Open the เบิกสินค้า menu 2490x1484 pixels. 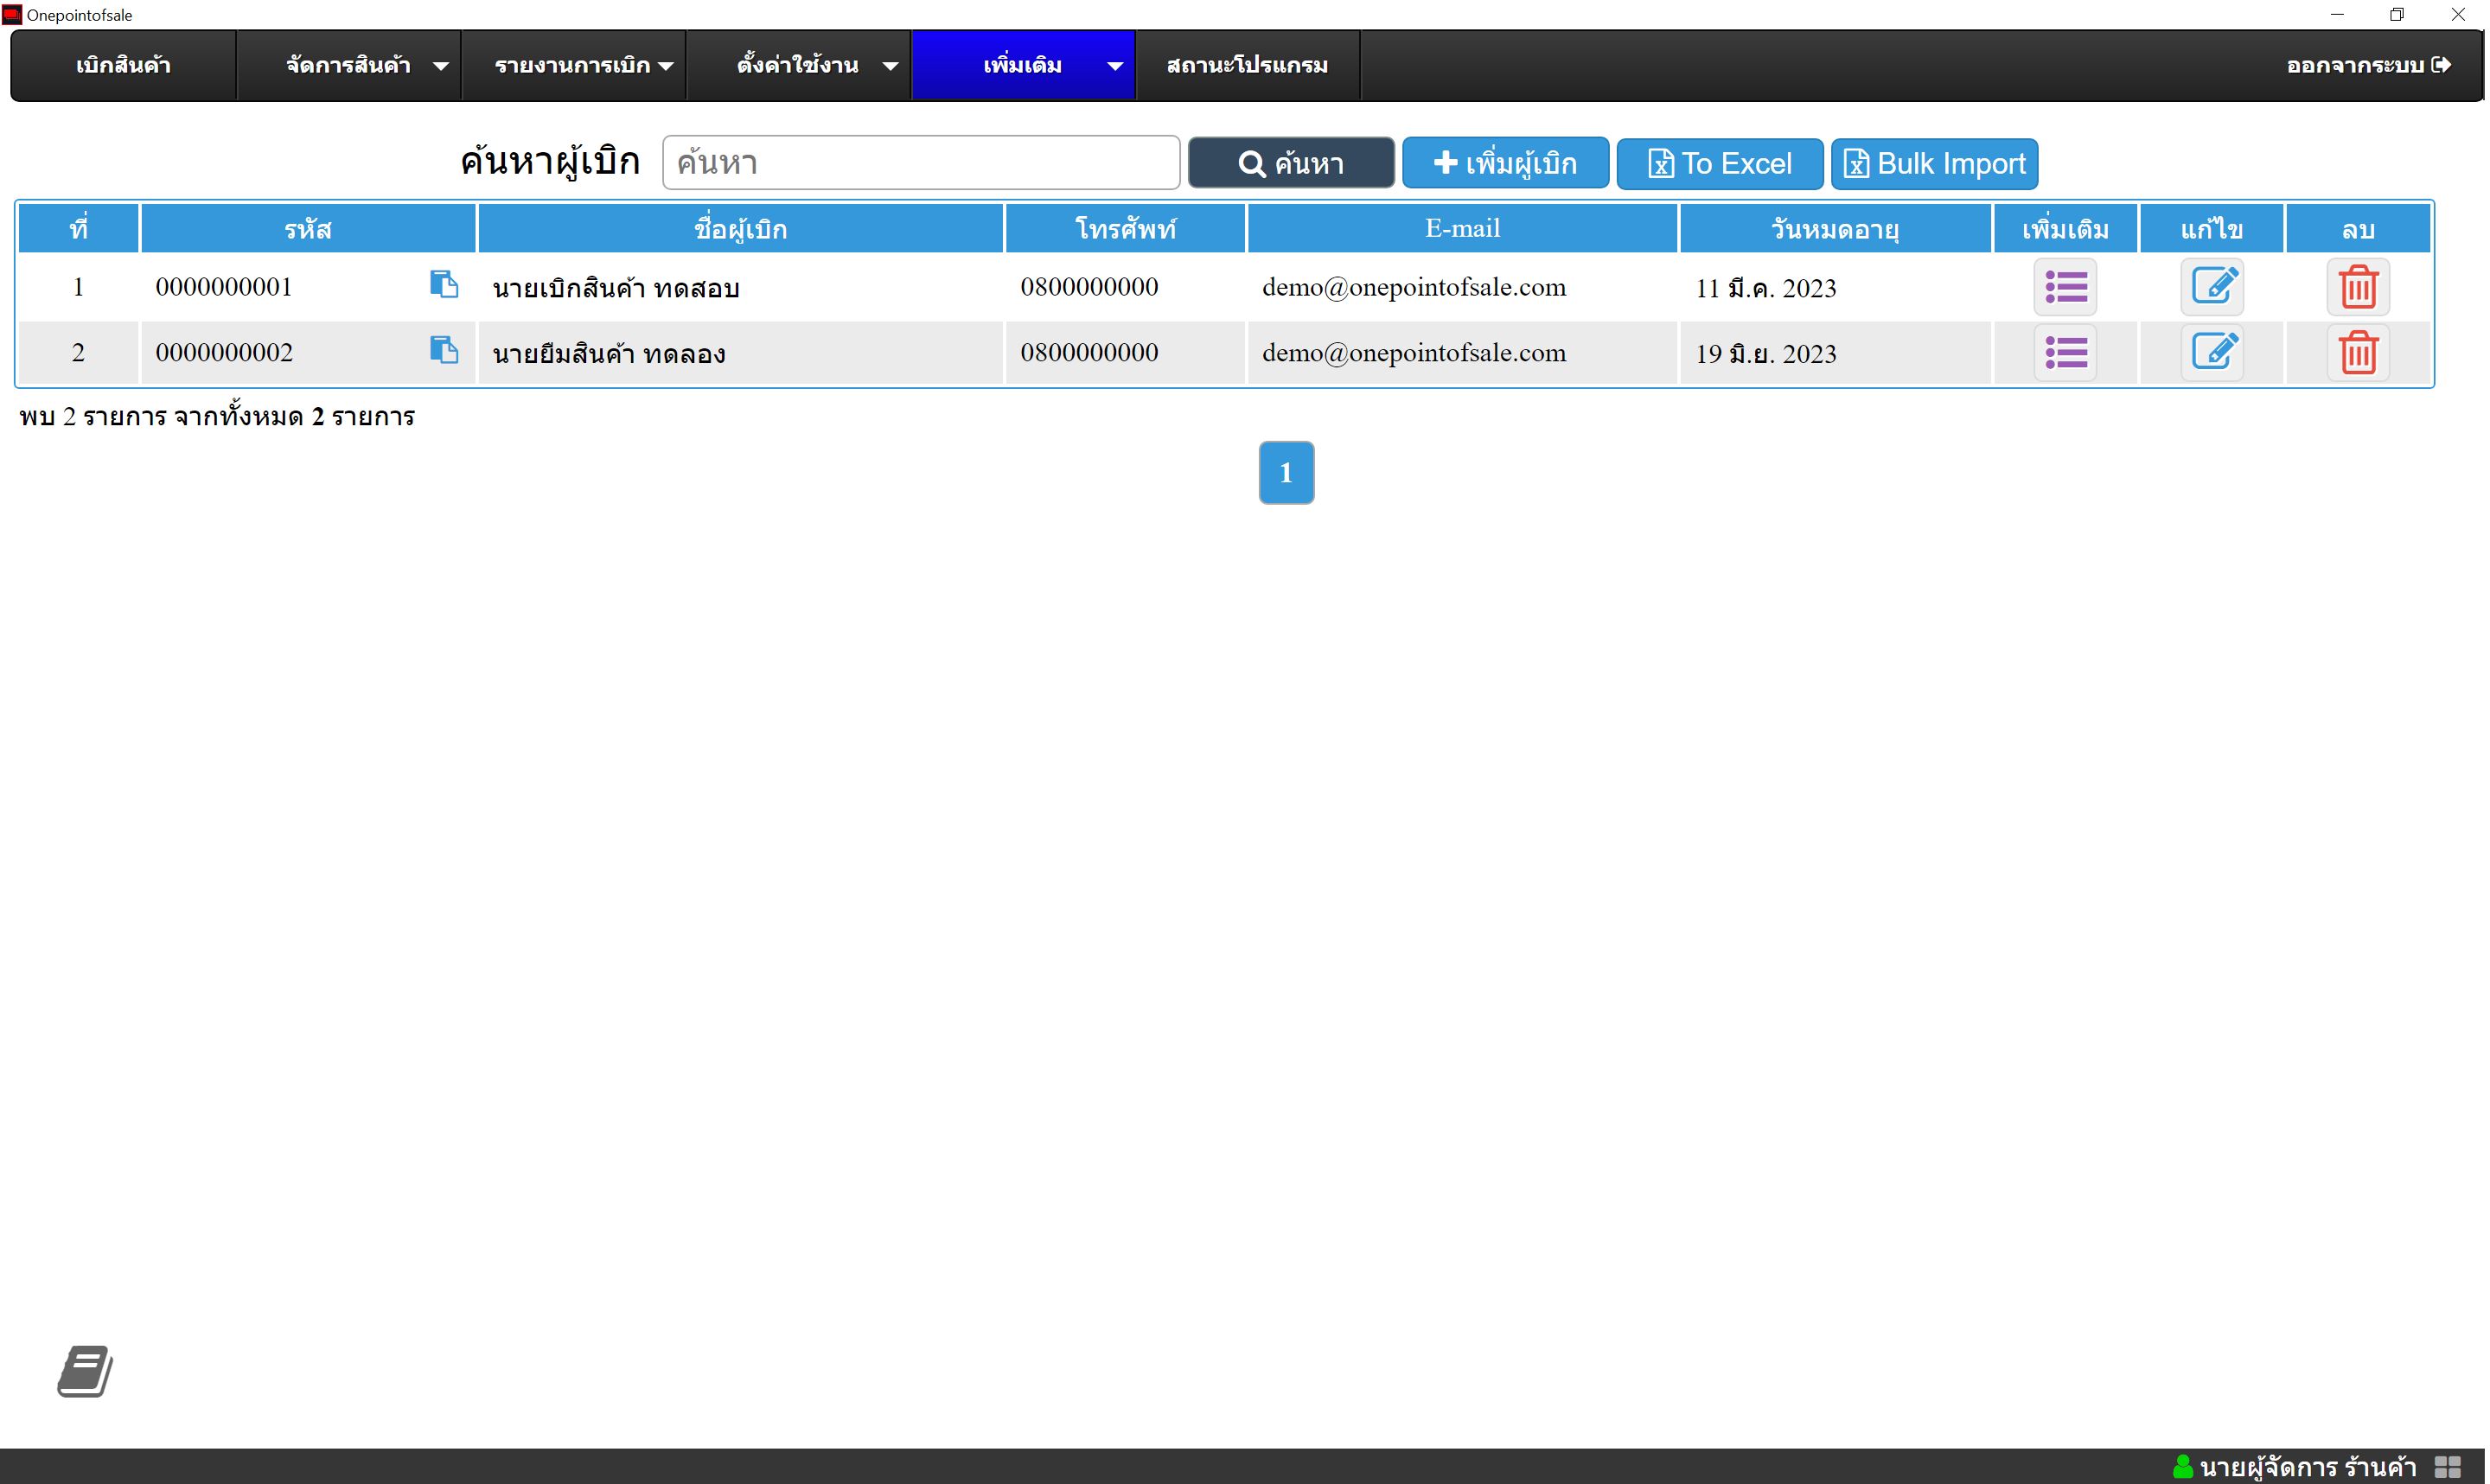click(123, 65)
